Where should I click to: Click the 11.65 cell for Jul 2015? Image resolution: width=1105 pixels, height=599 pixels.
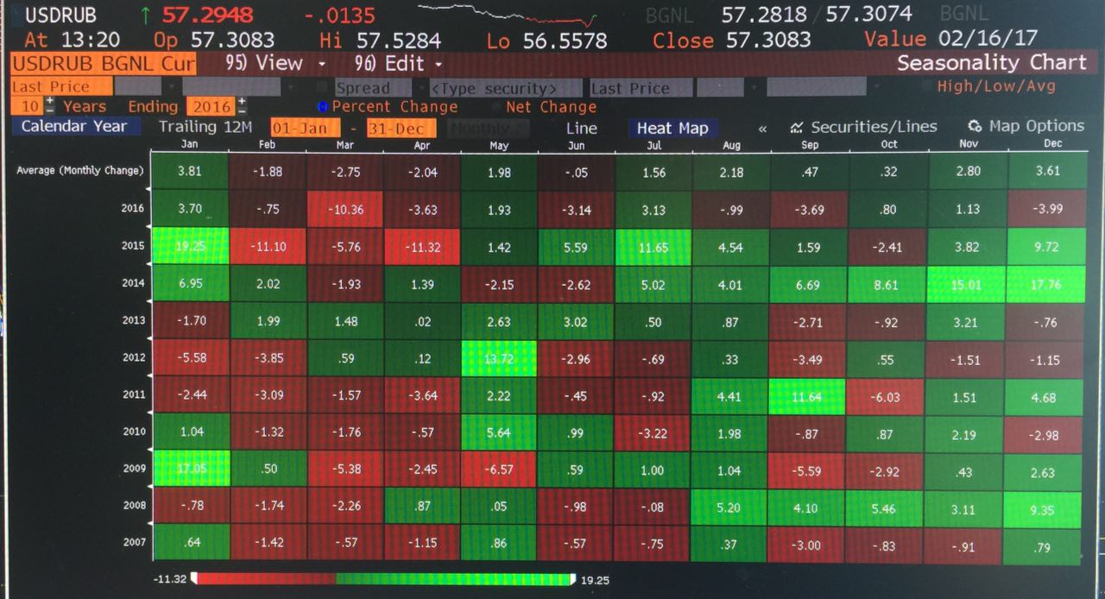point(654,248)
